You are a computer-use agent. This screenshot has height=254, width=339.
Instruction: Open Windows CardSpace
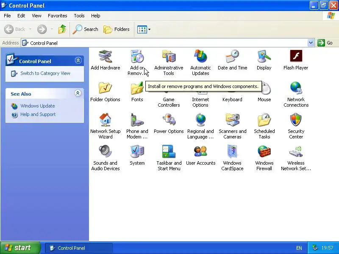(x=232, y=158)
